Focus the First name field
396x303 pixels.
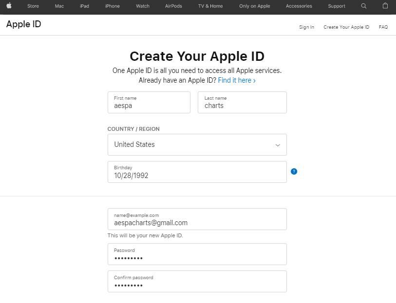(x=149, y=102)
